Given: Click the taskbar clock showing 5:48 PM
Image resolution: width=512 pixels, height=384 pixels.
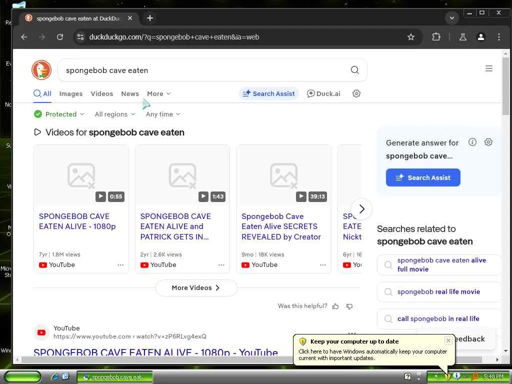Looking at the screenshot, I should (x=493, y=376).
